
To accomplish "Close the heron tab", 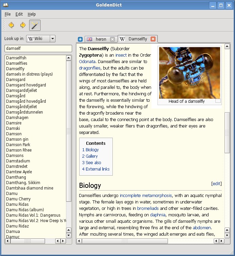I will [x=112, y=39].
